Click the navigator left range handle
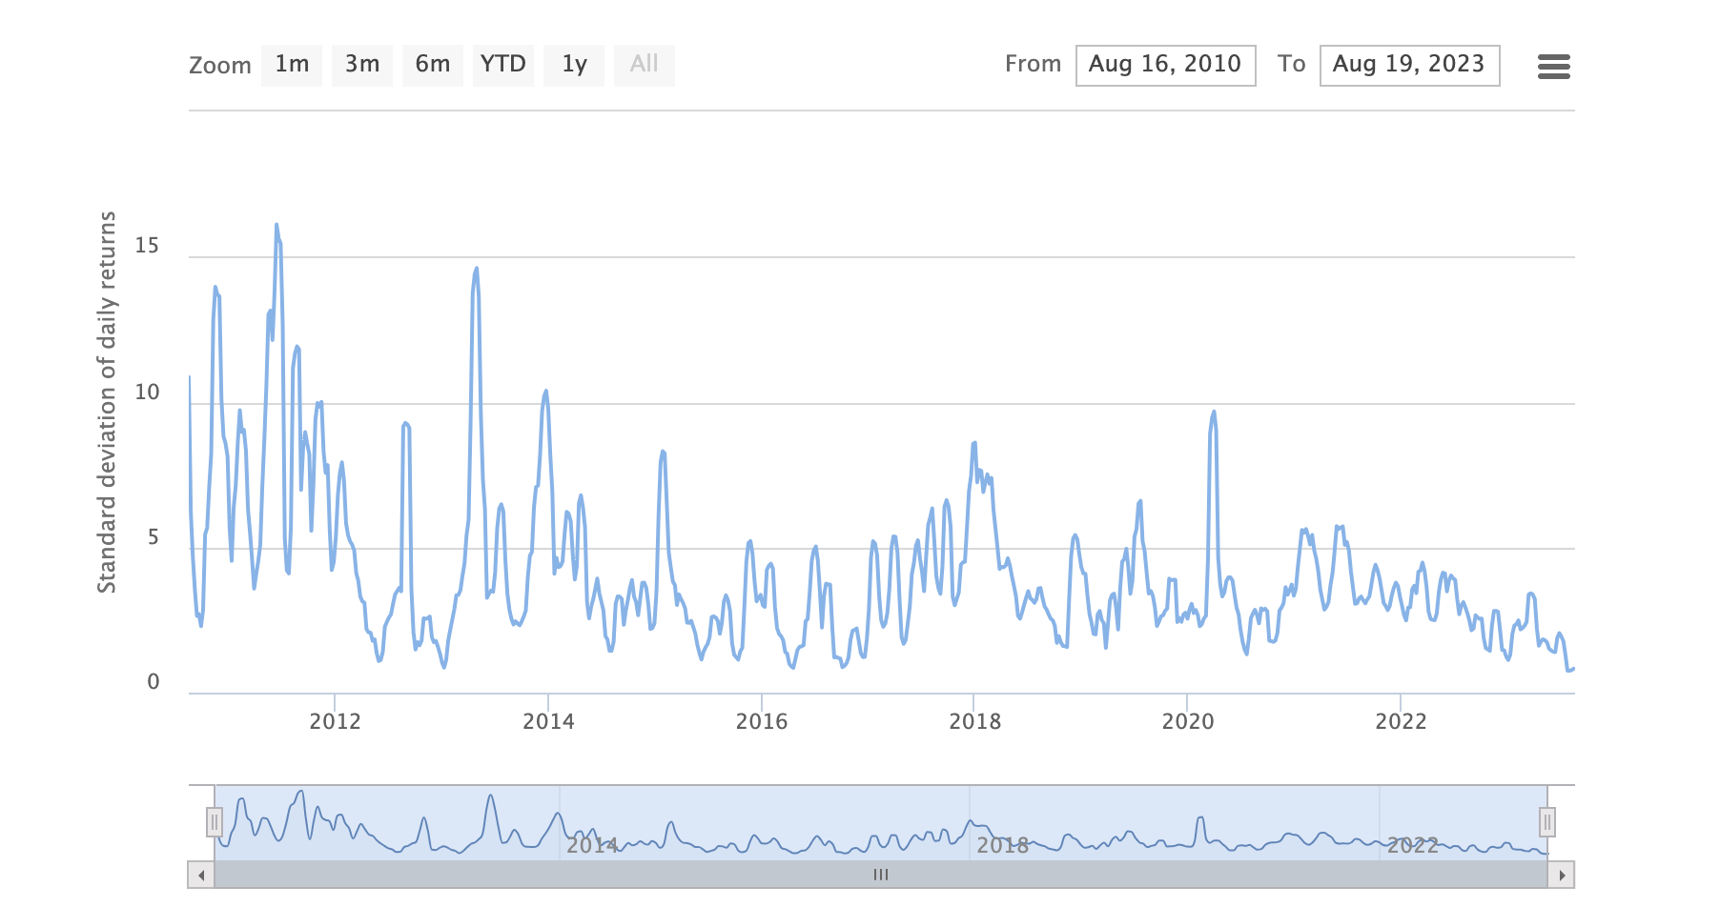This screenshot has height=907, width=1720. (x=215, y=821)
